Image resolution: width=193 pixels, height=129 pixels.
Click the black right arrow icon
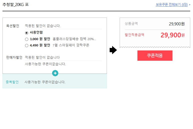pos(113,50)
